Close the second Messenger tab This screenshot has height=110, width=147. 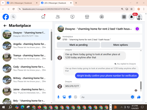[71, 3]
